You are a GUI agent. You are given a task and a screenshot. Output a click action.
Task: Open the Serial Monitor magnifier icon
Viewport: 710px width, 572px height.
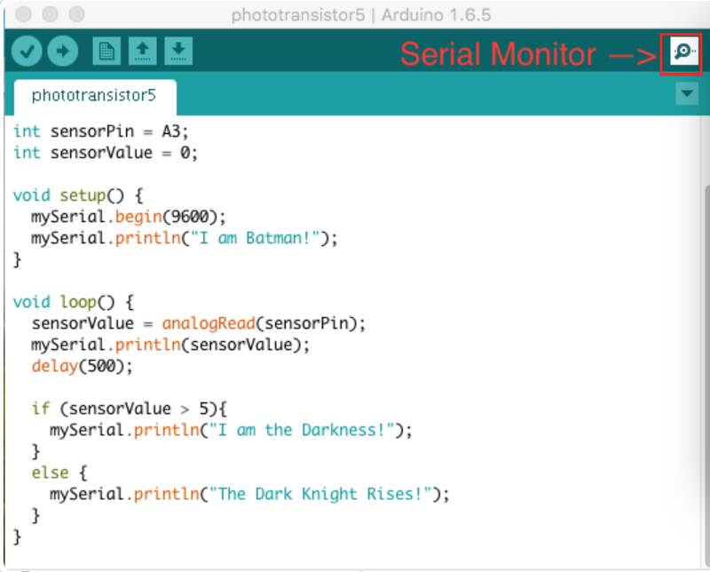click(x=683, y=52)
